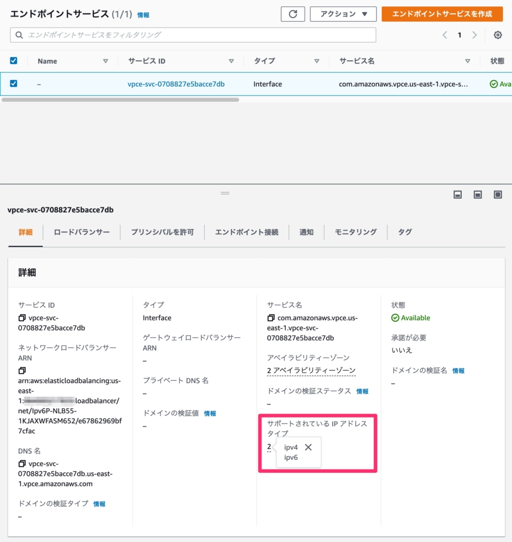The image size is (512, 542).
Task: Expand detail pane with full-screen layout icon
Action: point(498,195)
